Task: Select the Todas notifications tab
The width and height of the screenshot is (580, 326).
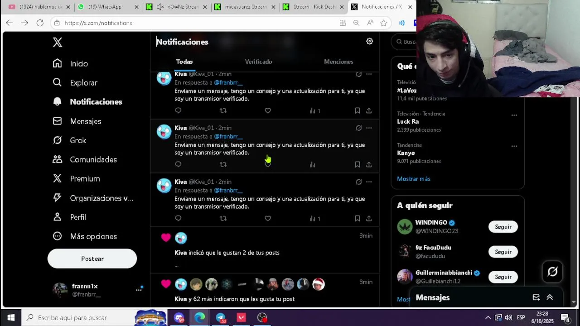Action: [184, 62]
